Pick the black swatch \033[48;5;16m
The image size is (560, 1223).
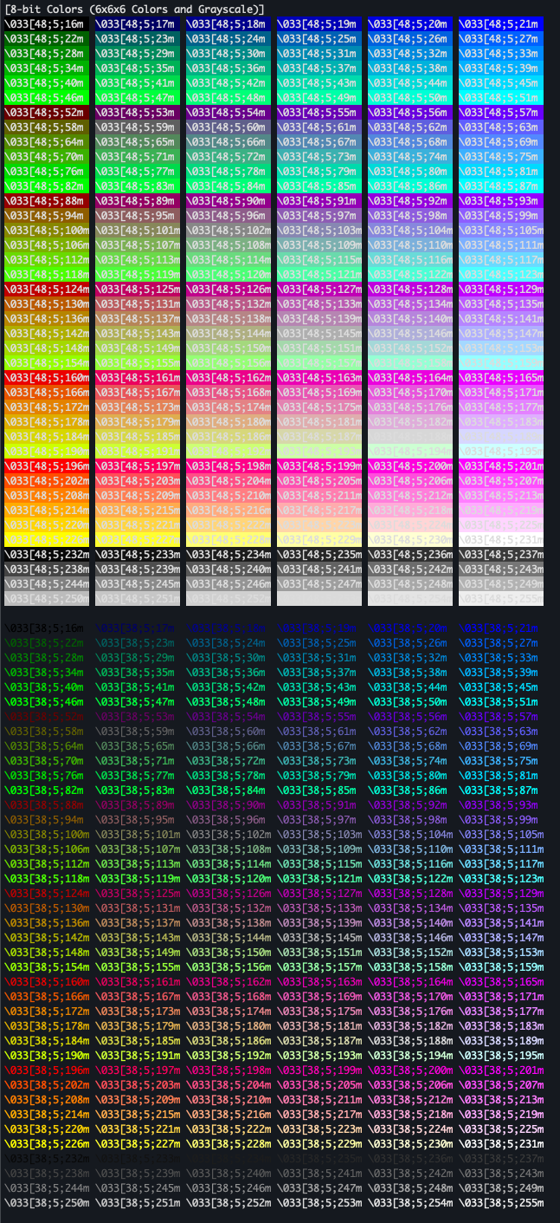click(x=47, y=24)
